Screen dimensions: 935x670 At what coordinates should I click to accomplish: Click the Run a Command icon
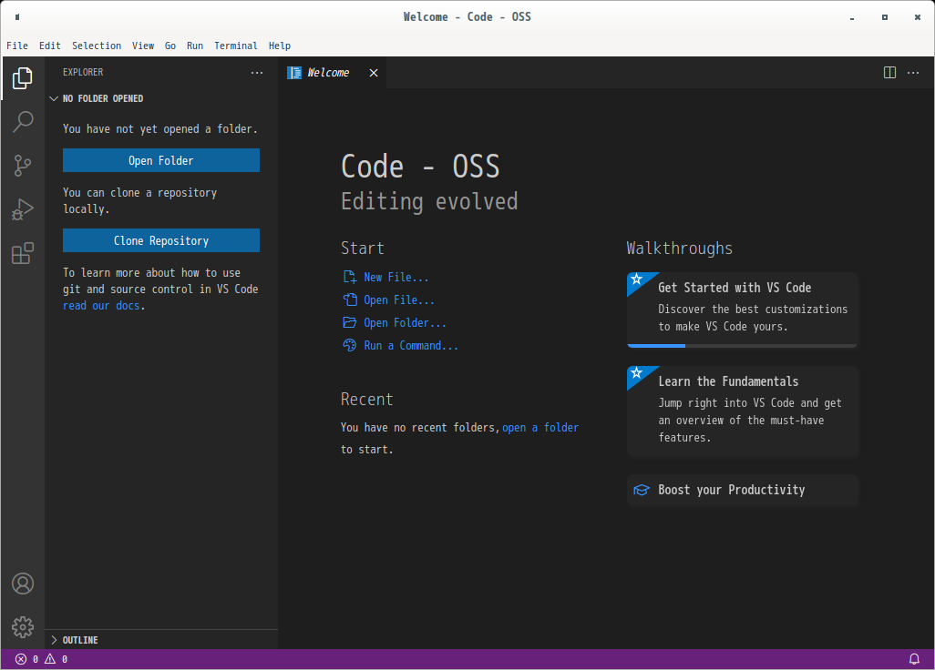pos(350,345)
